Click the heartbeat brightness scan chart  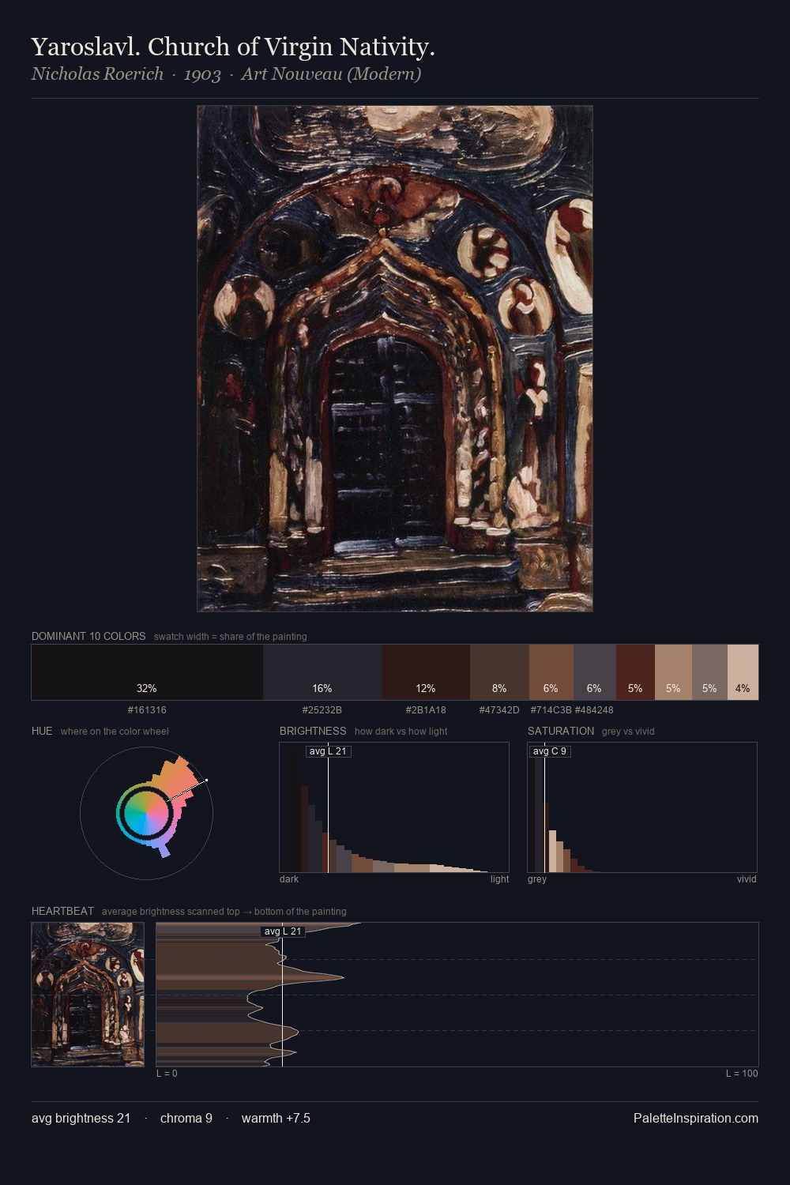pos(457,995)
